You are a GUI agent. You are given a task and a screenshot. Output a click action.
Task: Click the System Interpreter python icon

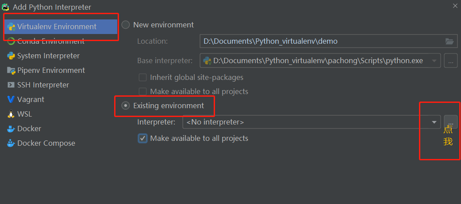pos(11,56)
